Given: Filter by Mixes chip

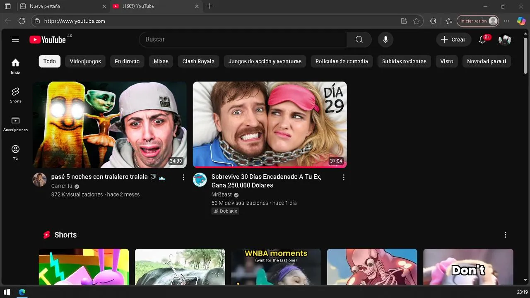Looking at the screenshot, I should coord(161,61).
